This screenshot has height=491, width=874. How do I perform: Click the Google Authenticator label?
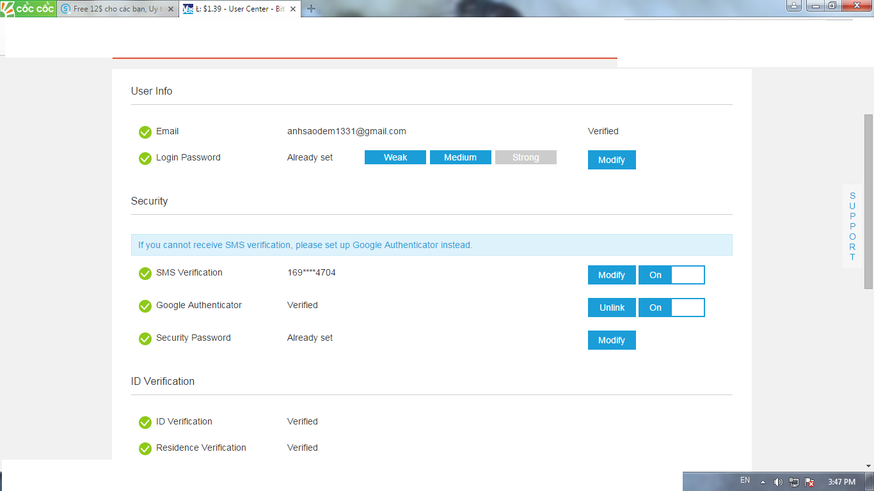pos(199,305)
